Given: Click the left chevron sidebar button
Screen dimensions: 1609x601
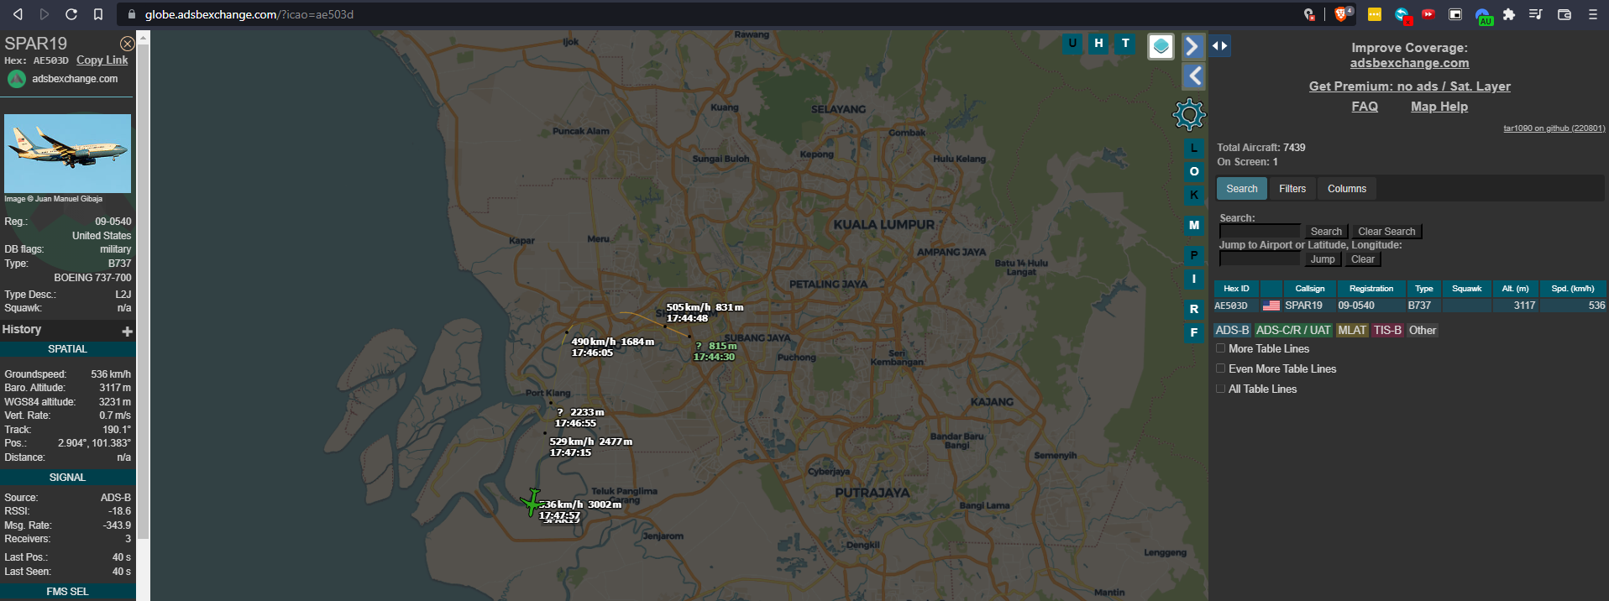Looking at the screenshot, I should pos(1193,76).
